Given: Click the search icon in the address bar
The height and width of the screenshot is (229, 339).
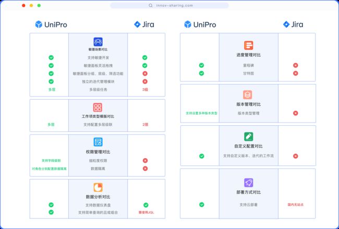Looking at the screenshot, I should click(x=151, y=5).
